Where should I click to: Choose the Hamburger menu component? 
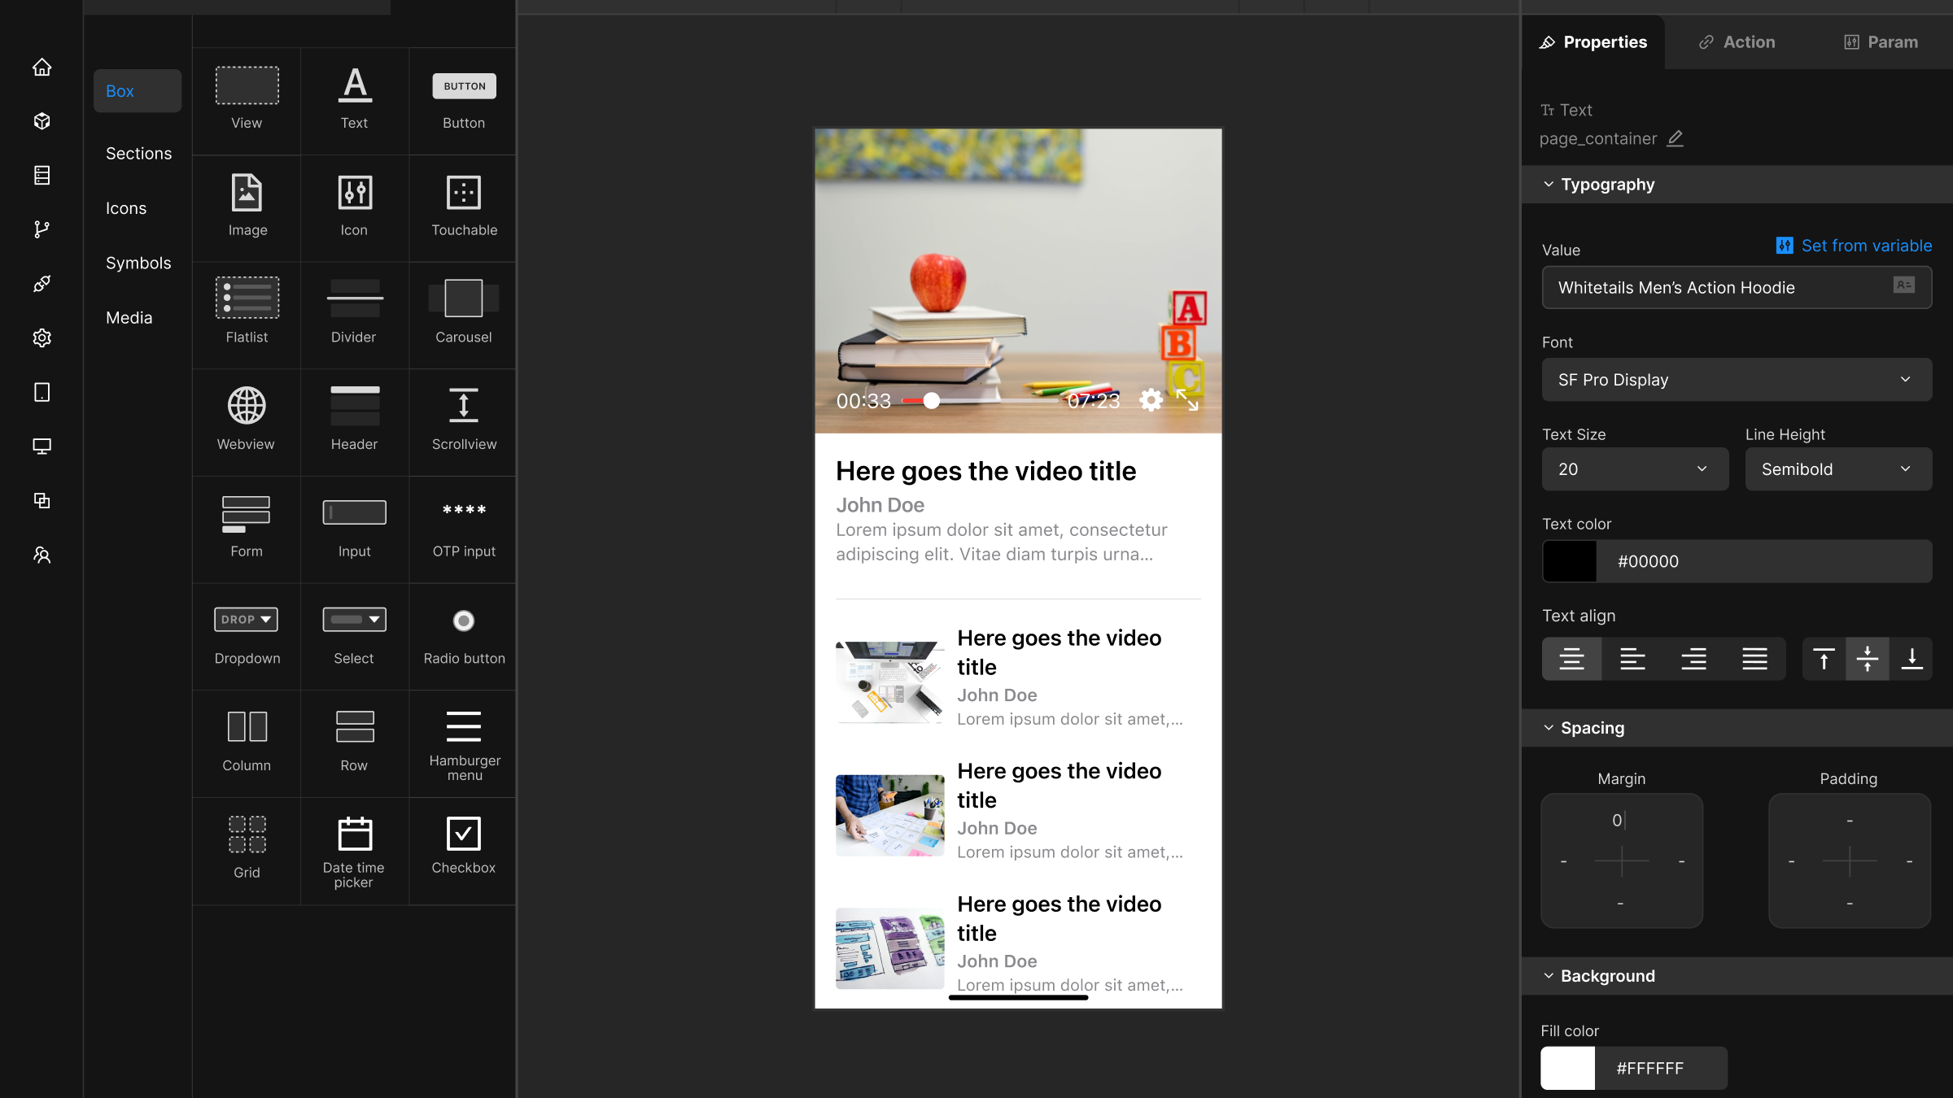464,743
